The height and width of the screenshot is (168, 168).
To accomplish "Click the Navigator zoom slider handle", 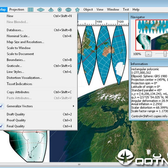I will pyautogui.click(x=165, y=54).
